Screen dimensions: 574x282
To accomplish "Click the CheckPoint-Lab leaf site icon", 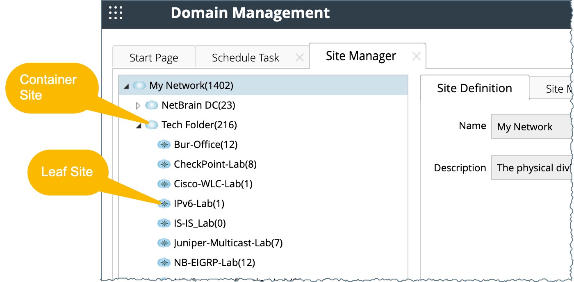I will pyautogui.click(x=164, y=164).
